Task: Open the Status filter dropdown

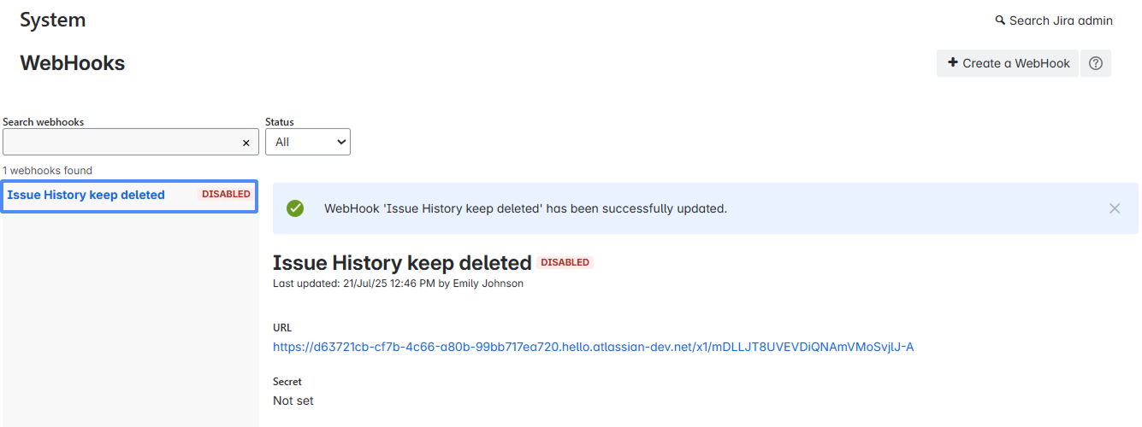Action: click(x=308, y=143)
